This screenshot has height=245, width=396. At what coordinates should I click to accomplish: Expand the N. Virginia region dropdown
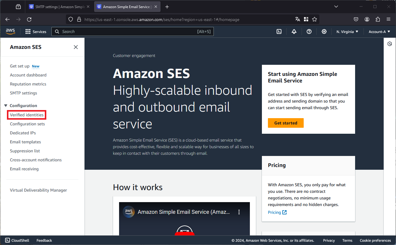pos(347,31)
